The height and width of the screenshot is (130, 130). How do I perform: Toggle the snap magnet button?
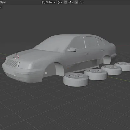tap(65, 2)
